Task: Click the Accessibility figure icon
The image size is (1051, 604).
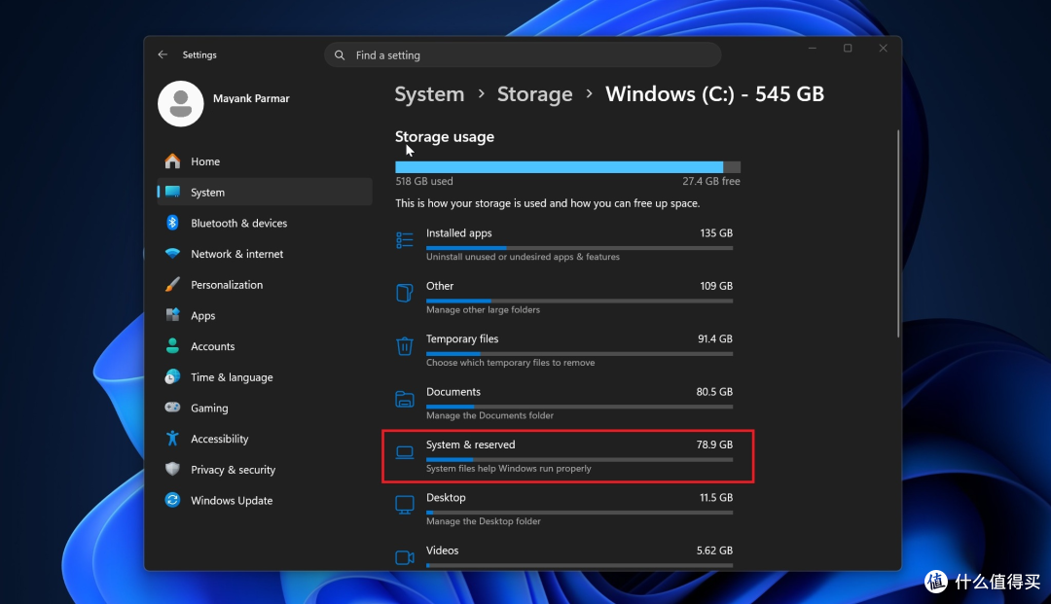Action: click(x=172, y=439)
